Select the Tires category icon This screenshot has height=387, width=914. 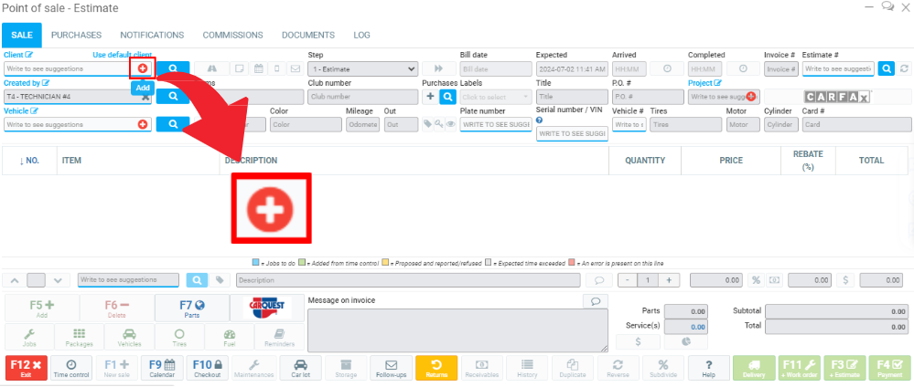(x=179, y=338)
